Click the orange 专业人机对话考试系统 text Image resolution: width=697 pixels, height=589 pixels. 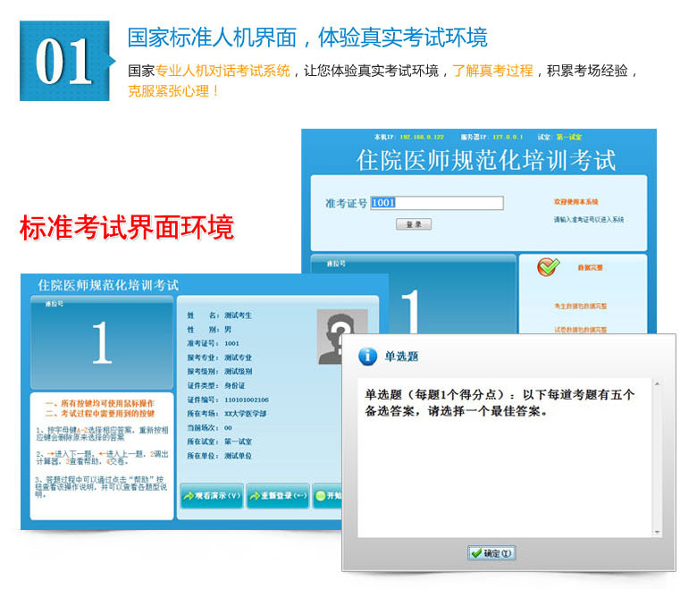tap(223, 71)
